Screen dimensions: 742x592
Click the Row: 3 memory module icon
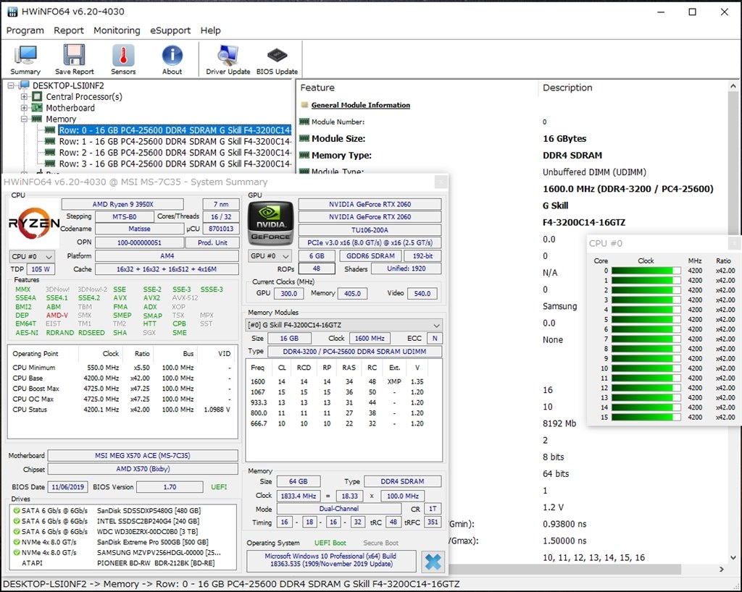pyautogui.click(x=50, y=164)
